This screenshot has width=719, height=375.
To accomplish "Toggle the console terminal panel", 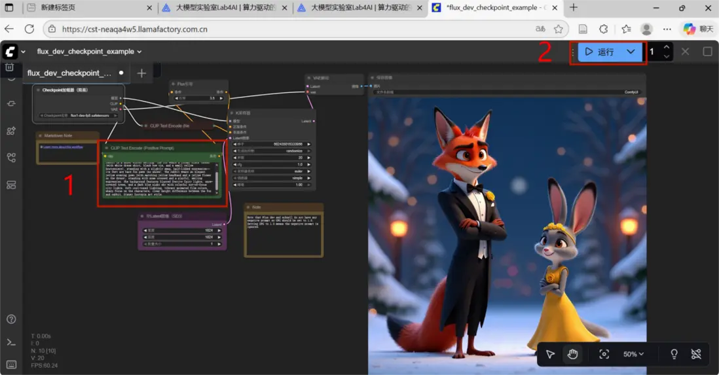I will pos(11,342).
